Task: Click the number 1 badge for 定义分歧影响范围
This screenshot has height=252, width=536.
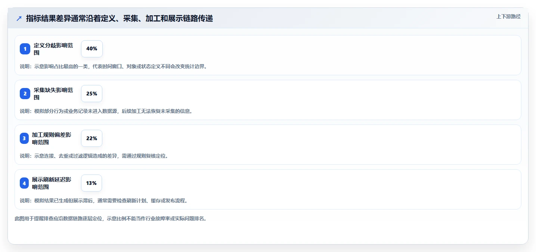Action: tap(25, 49)
